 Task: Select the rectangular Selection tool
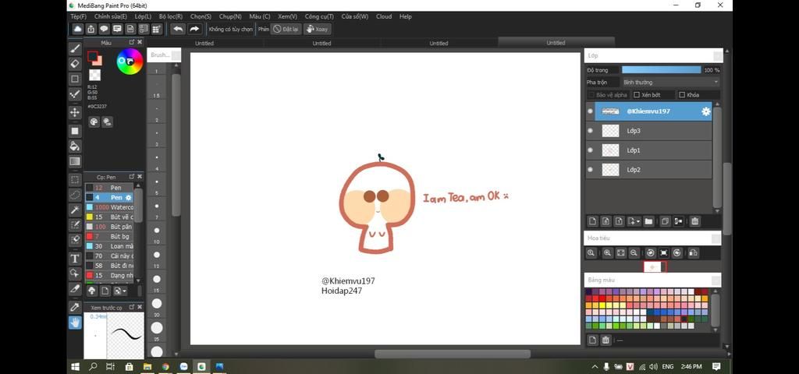coord(75,180)
